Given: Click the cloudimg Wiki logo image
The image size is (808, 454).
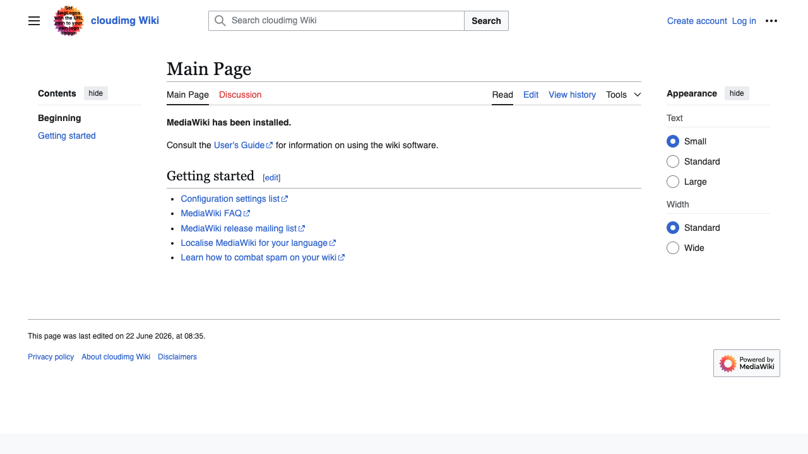Looking at the screenshot, I should click(69, 21).
